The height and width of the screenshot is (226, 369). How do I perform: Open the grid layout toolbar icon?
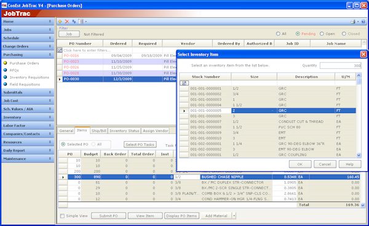(x=81, y=21)
